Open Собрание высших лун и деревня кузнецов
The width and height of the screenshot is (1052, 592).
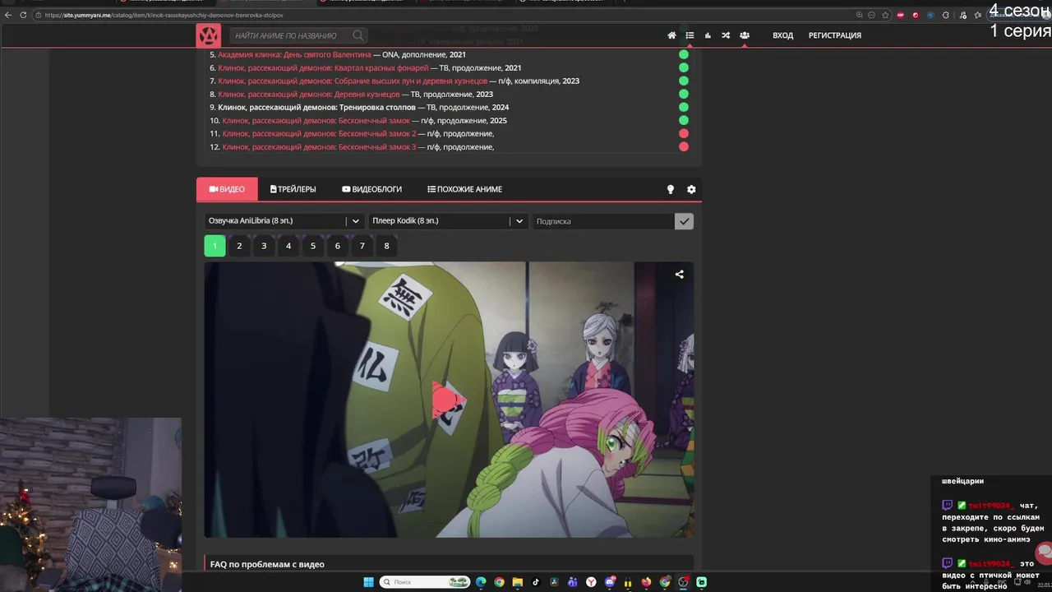(x=353, y=81)
